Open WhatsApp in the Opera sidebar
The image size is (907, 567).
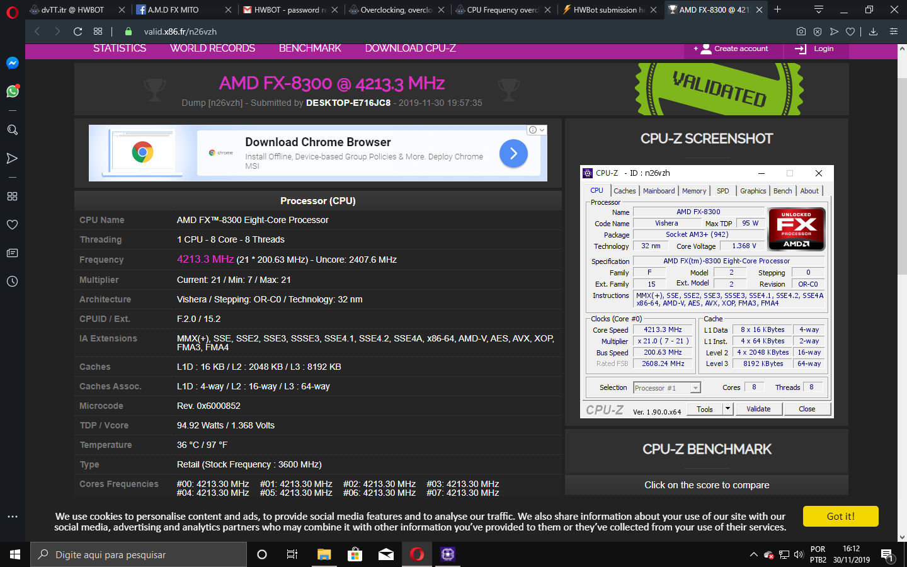click(x=12, y=91)
